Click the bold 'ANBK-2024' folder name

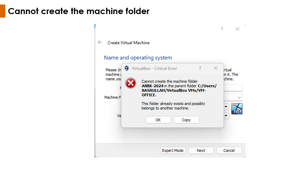tap(152, 86)
